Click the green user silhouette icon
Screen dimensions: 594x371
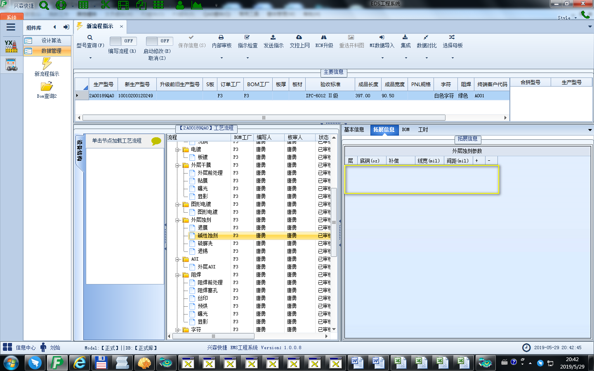point(180,5)
